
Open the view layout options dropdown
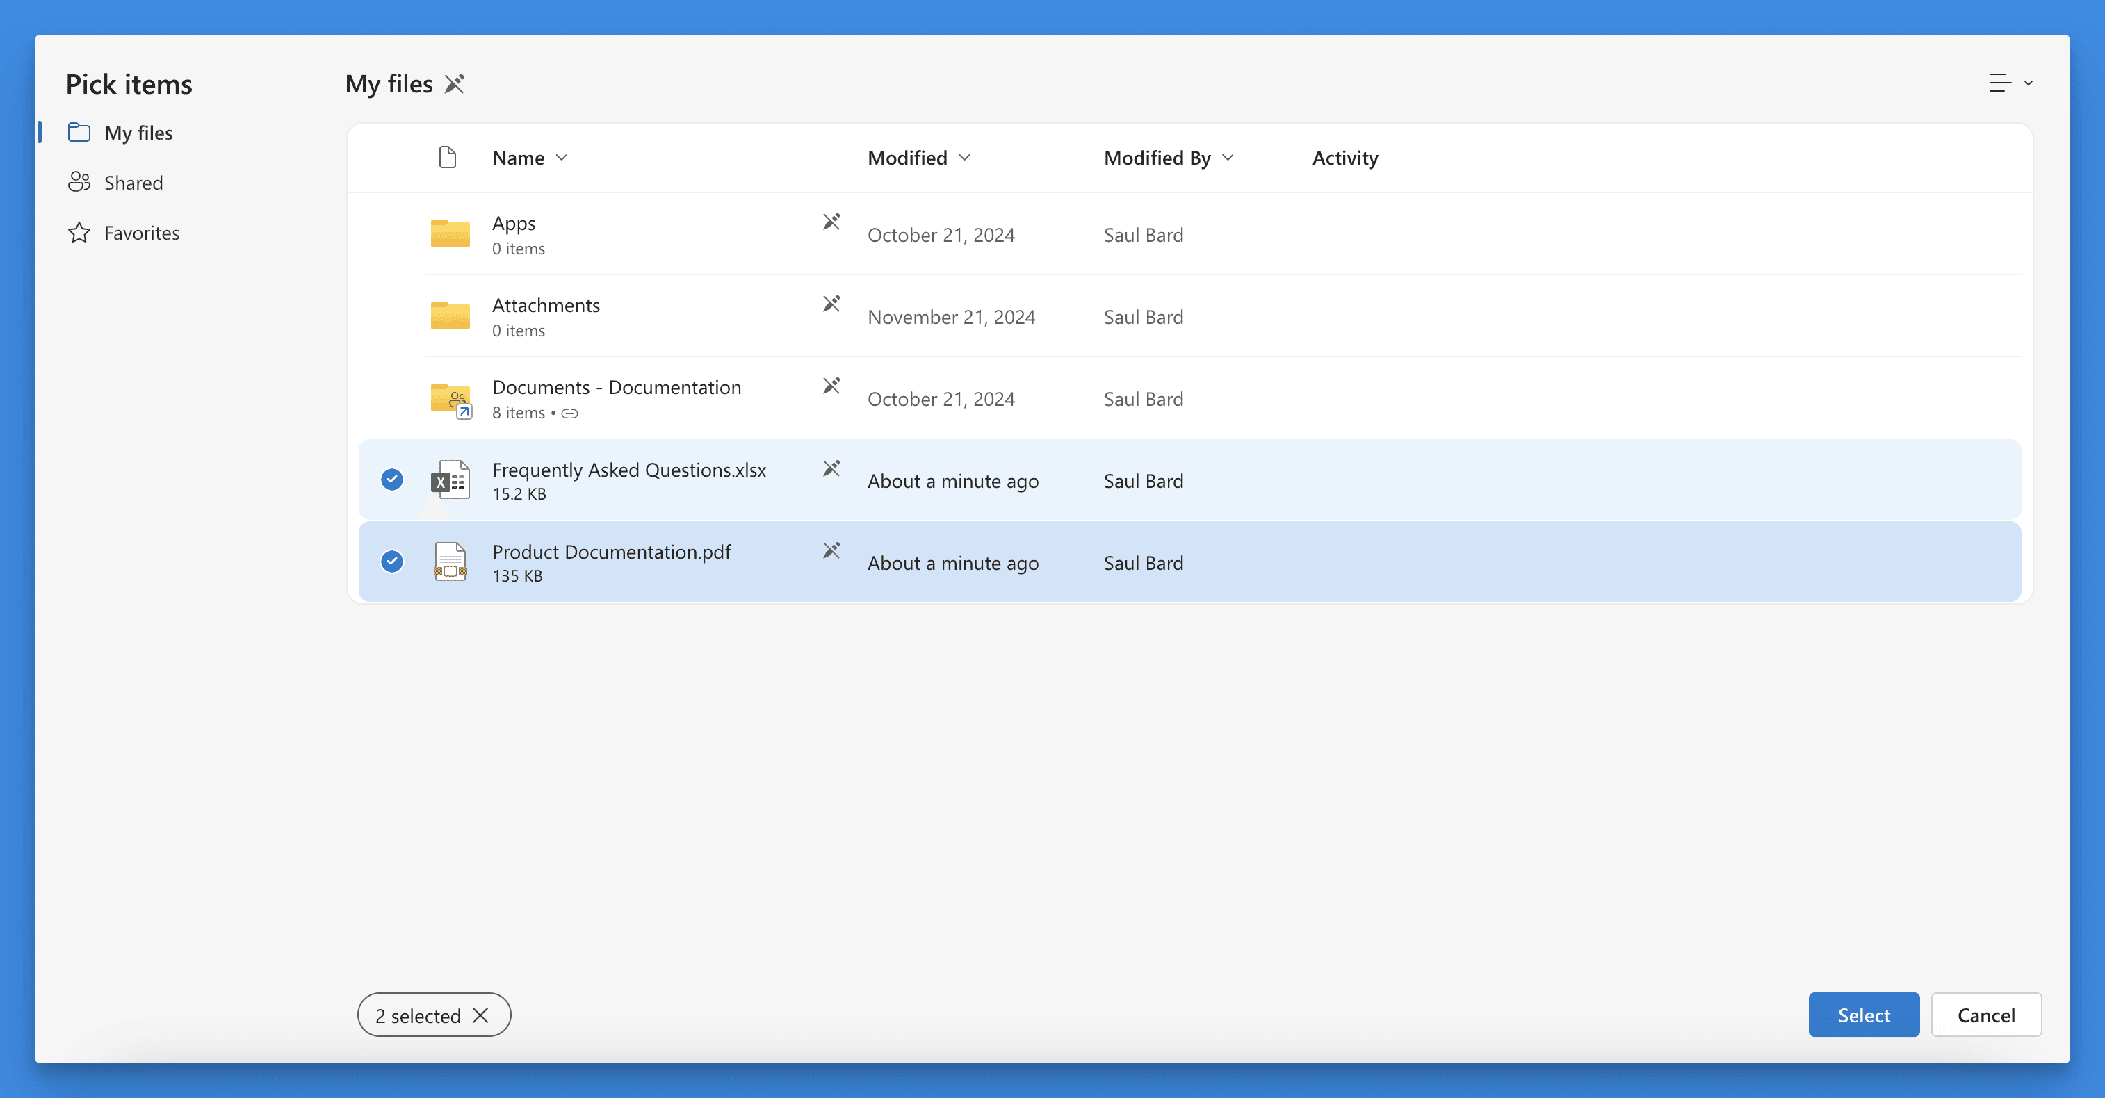pos(2010,83)
